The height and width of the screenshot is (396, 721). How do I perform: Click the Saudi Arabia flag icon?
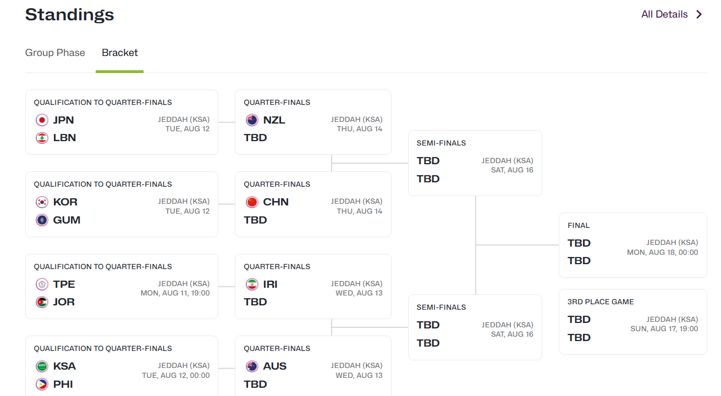pos(42,366)
